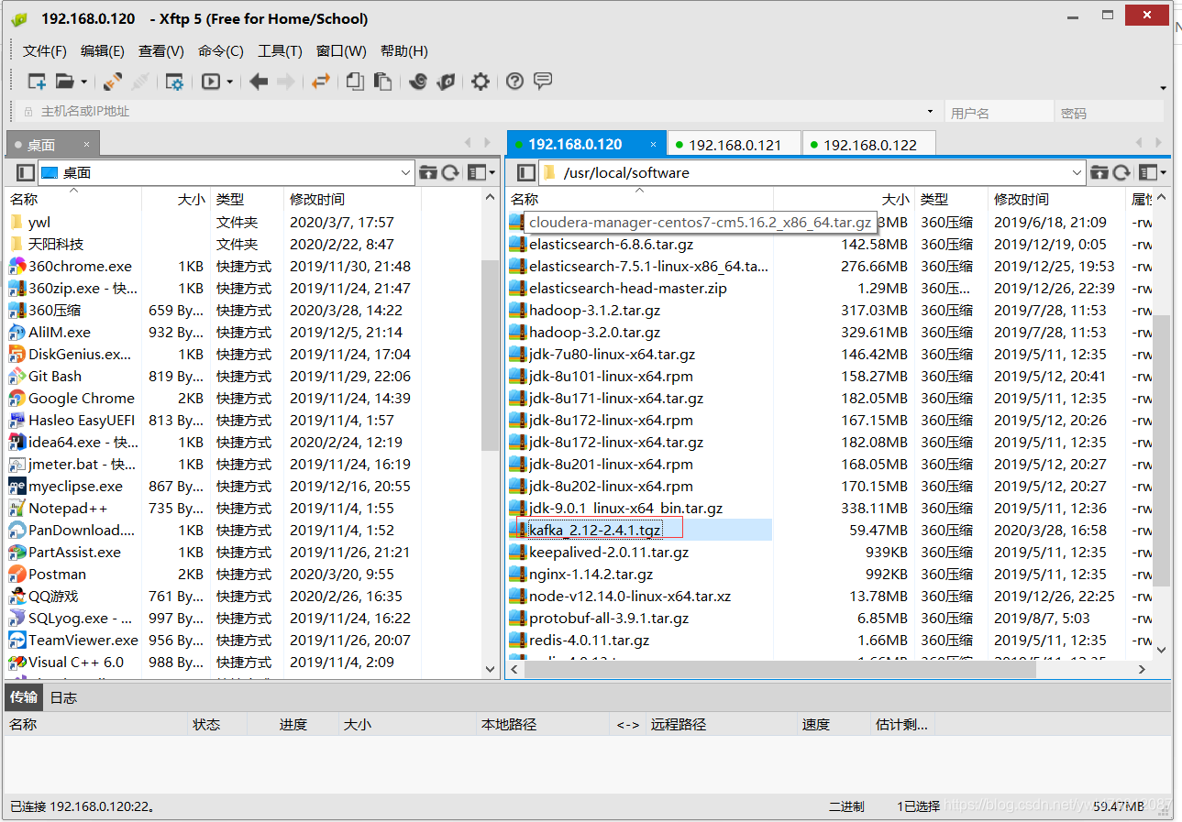This screenshot has height=822, width=1182.
Task: Select Google Chrome shortcut in local pane
Action: tap(81, 398)
